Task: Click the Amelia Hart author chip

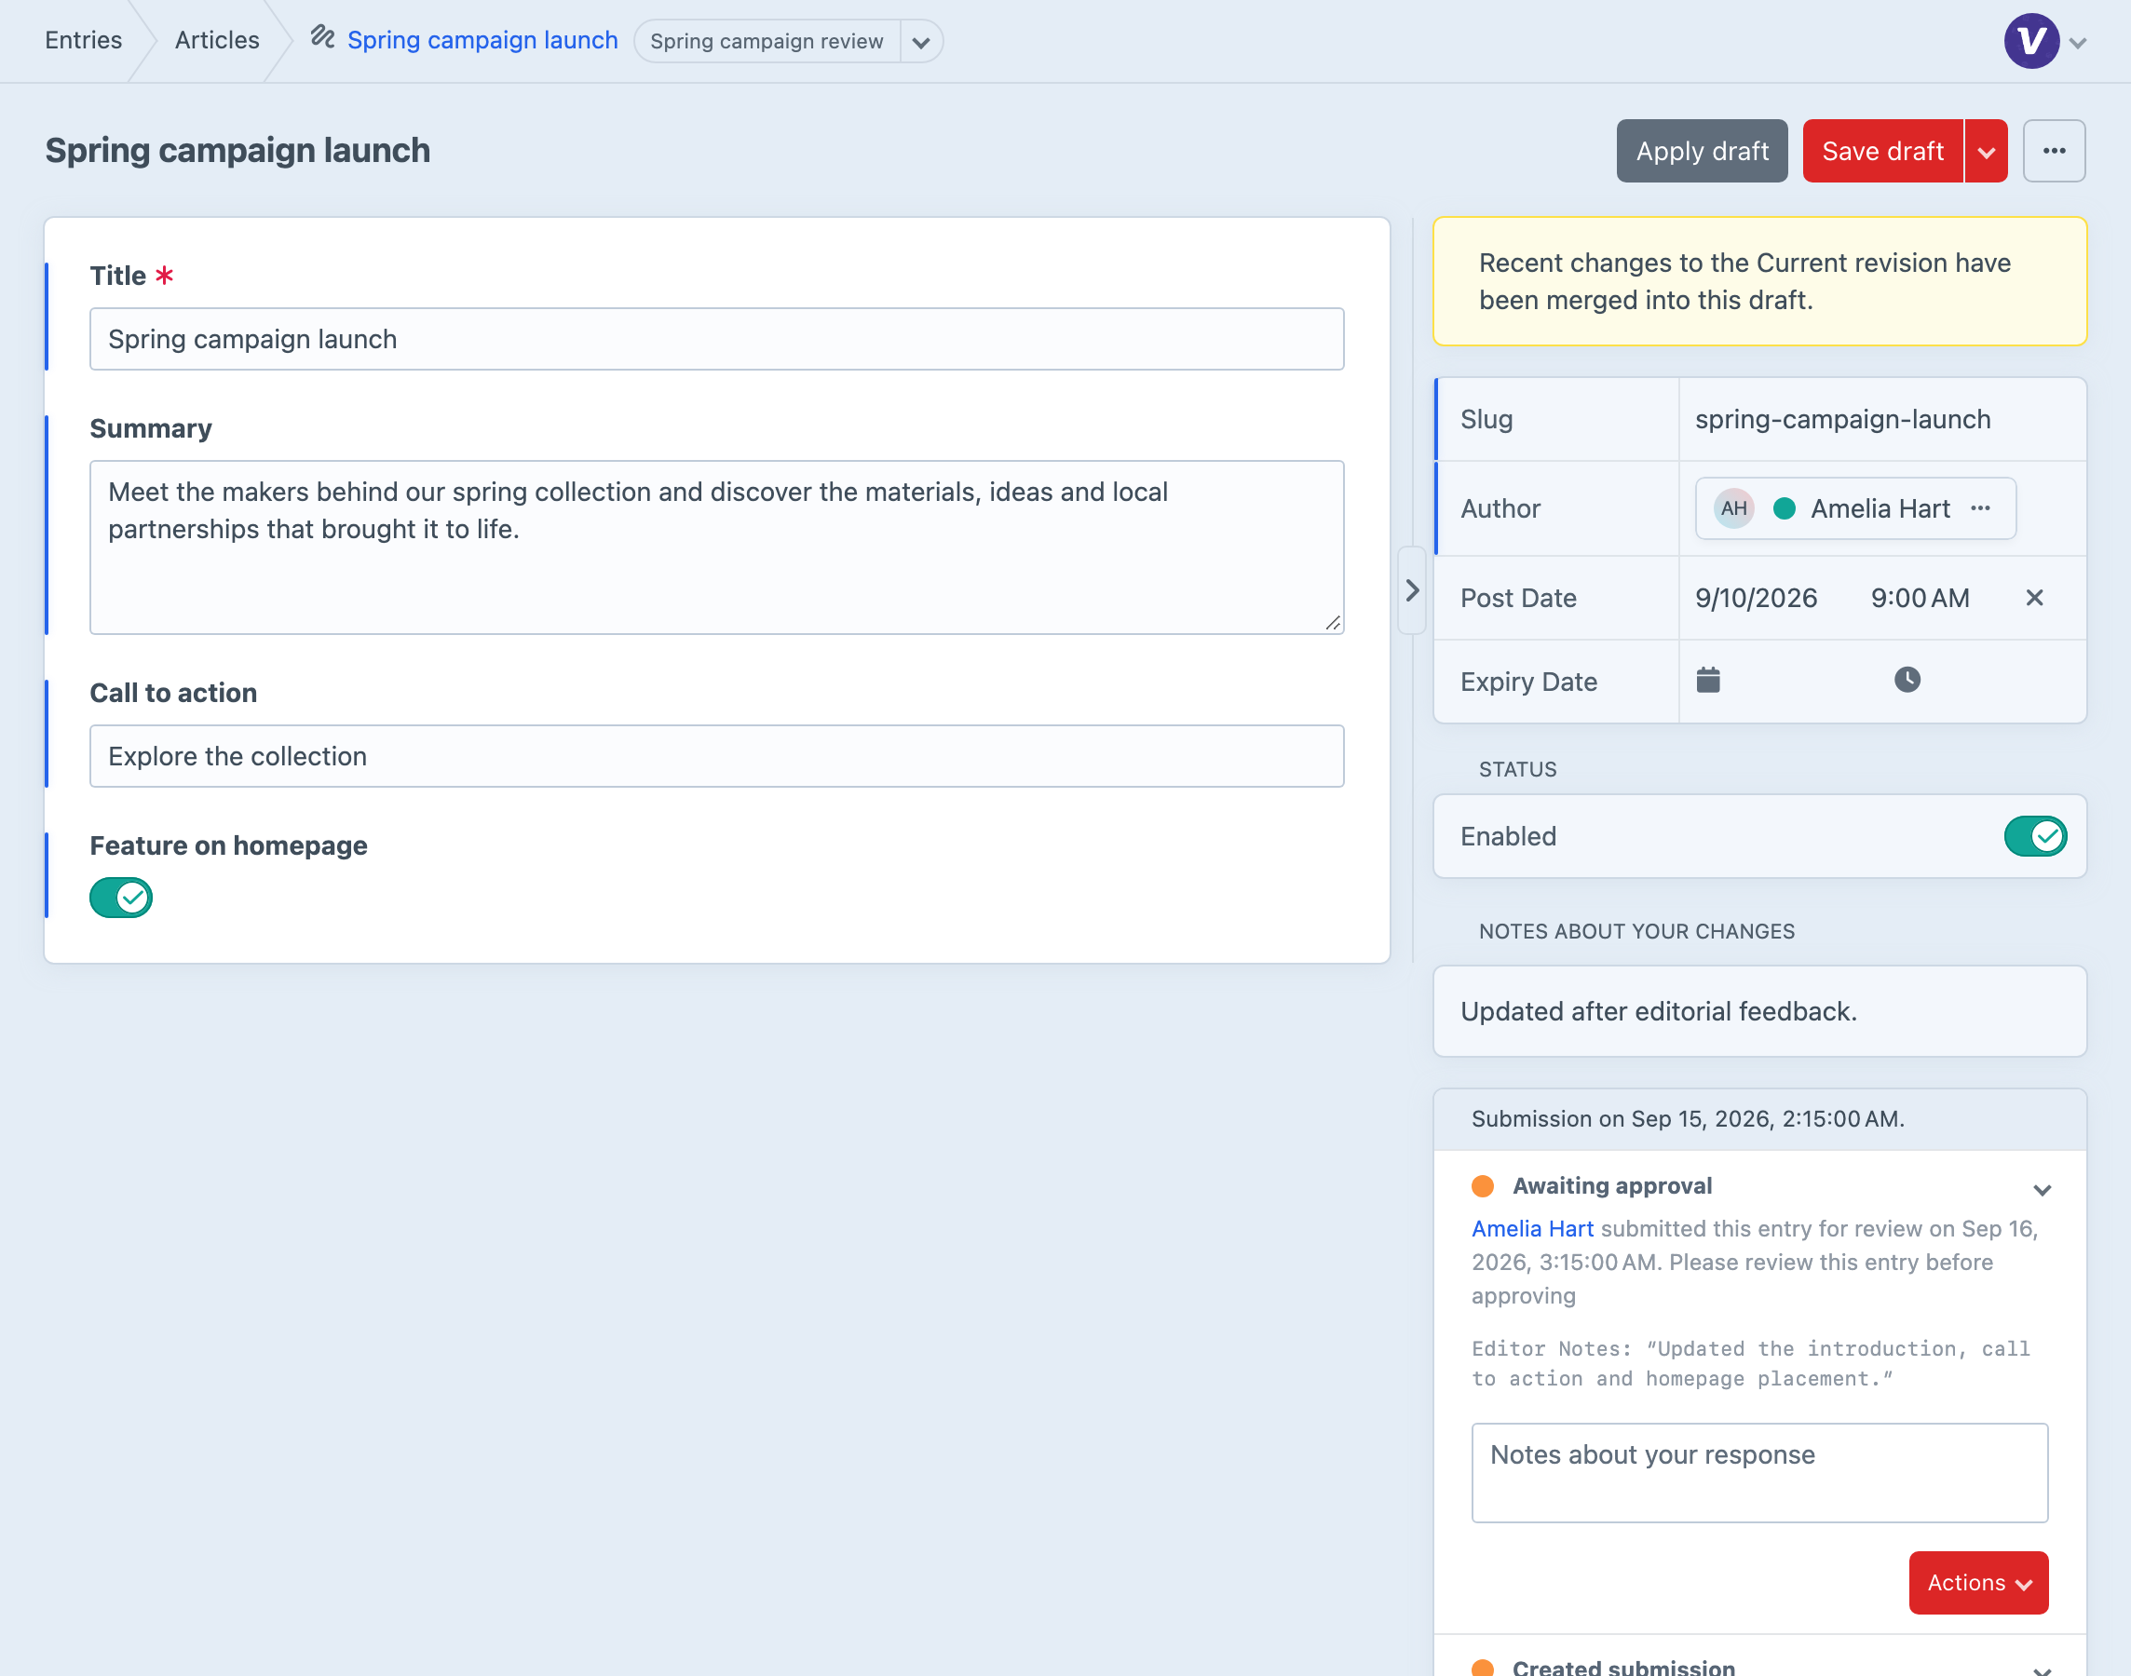Action: point(1855,508)
